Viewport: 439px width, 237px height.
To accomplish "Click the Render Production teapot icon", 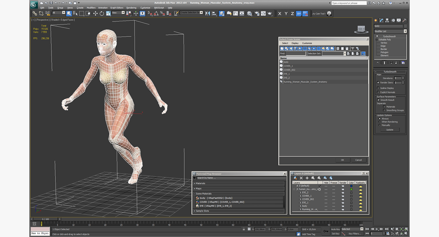I will click(270, 13).
